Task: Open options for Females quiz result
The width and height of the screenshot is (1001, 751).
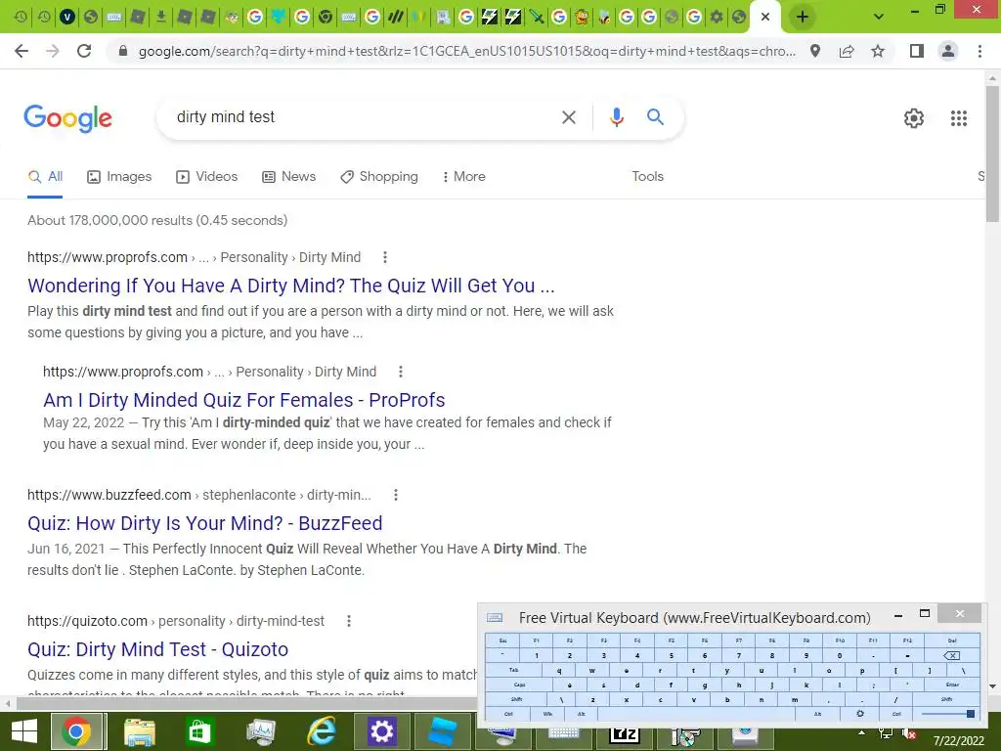Action: point(400,372)
